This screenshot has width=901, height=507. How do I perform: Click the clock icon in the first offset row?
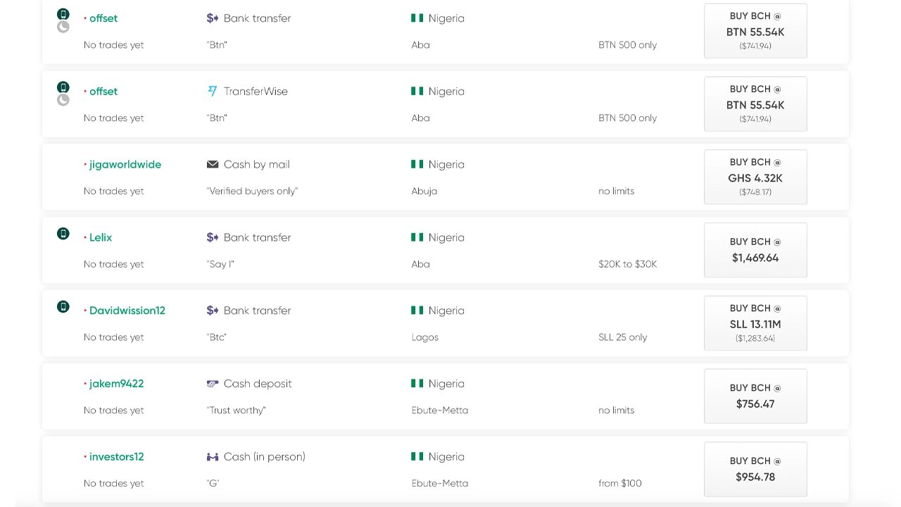pyautogui.click(x=63, y=27)
